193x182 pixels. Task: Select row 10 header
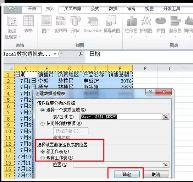pos(9,131)
